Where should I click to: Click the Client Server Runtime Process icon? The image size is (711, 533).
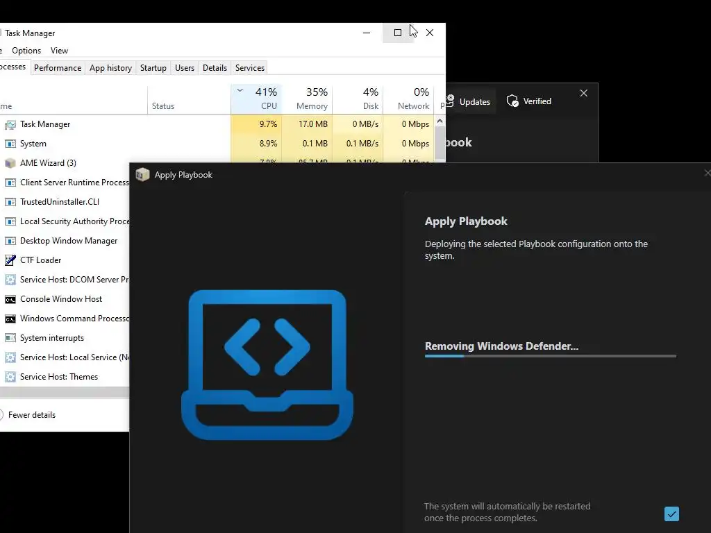(x=10, y=183)
